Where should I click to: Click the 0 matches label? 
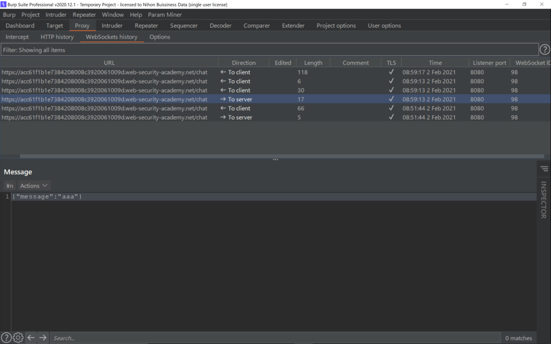tap(519, 338)
